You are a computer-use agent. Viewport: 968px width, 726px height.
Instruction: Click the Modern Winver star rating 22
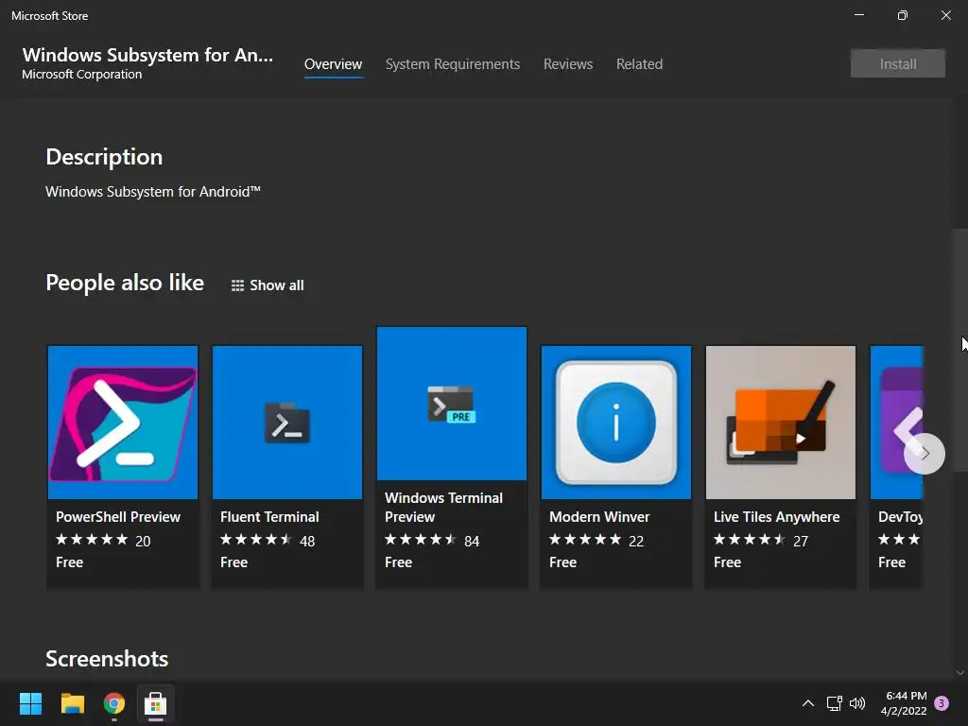(x=596, y=540)
